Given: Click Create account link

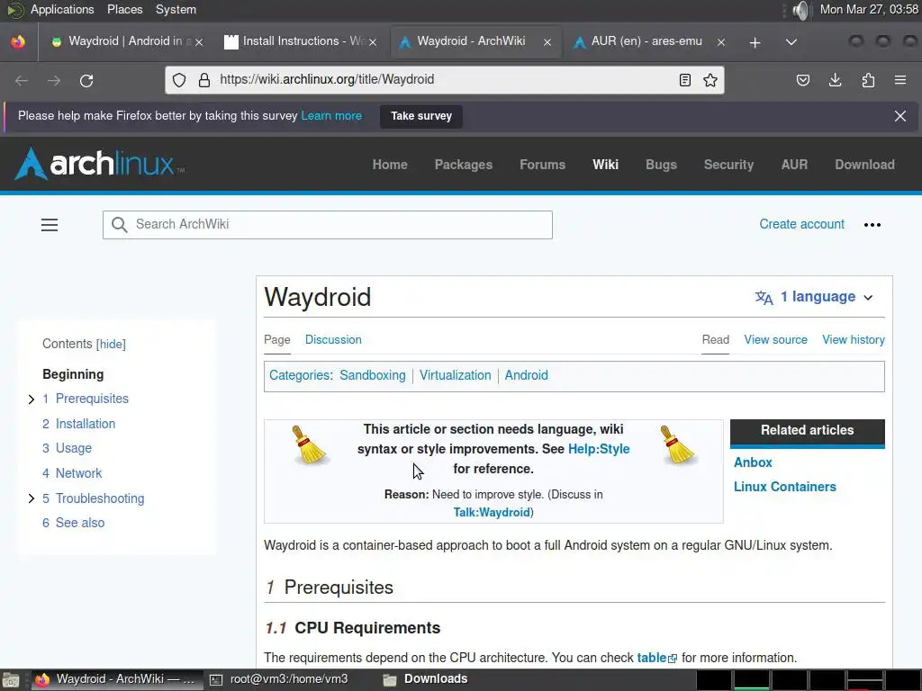Looking at the screenshot, I should [x=801, y=224].
